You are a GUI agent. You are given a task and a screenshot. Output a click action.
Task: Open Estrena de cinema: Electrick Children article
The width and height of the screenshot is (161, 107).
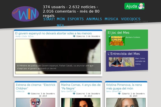click(35, 87)
